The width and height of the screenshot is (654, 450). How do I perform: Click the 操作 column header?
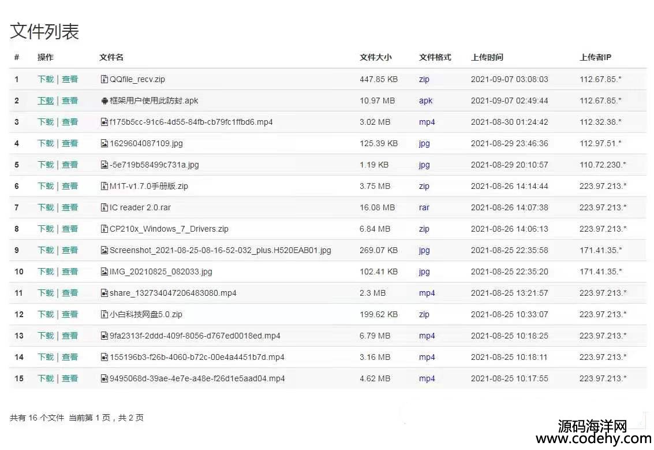tap(46, 57)
